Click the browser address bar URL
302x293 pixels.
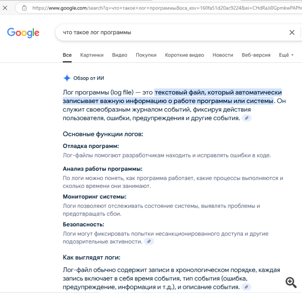click(167, 8)
